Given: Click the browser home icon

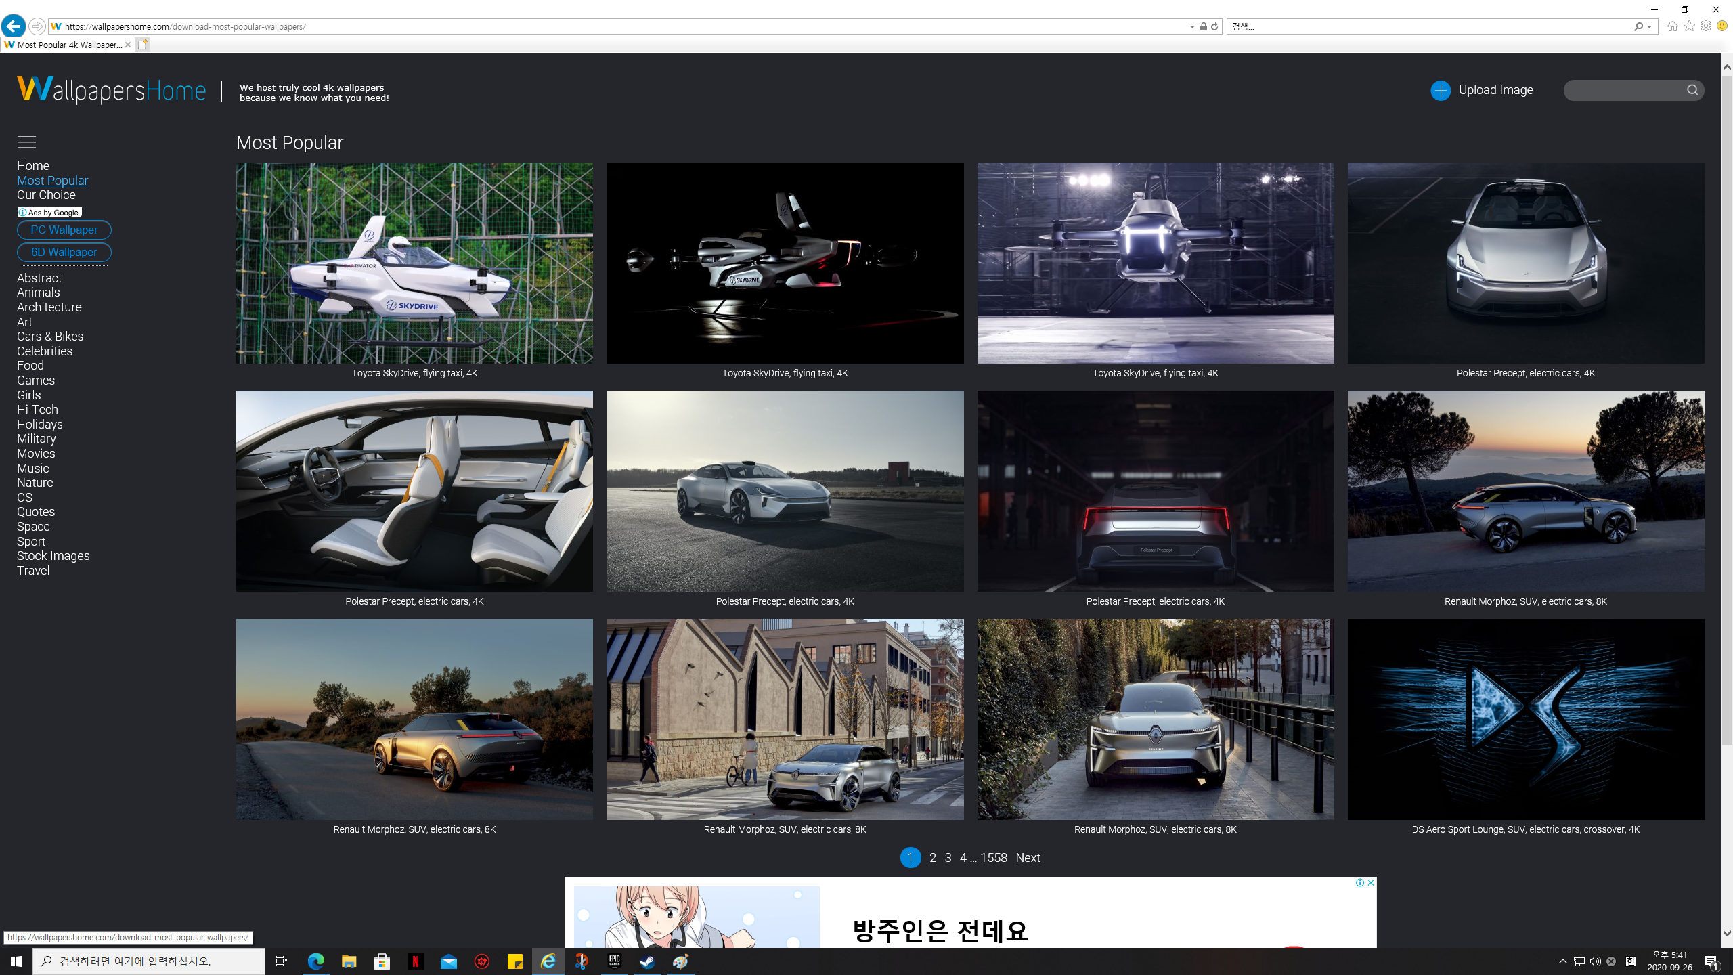Looking at the screenshot, I should click(1672, 26).
